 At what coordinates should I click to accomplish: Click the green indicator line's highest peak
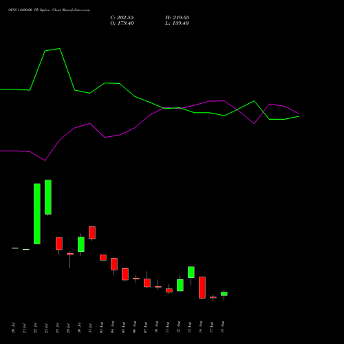coord(60,49)
